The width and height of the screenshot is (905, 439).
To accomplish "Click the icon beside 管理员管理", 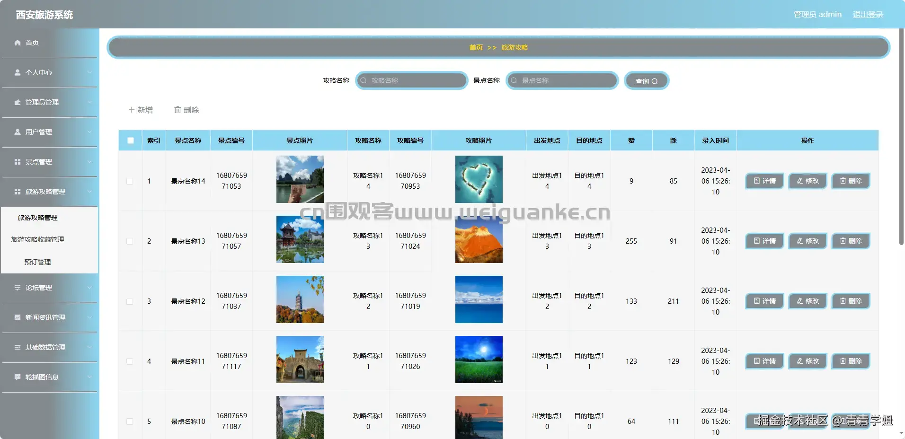I will pyautogui.click(x=18, y=102).
